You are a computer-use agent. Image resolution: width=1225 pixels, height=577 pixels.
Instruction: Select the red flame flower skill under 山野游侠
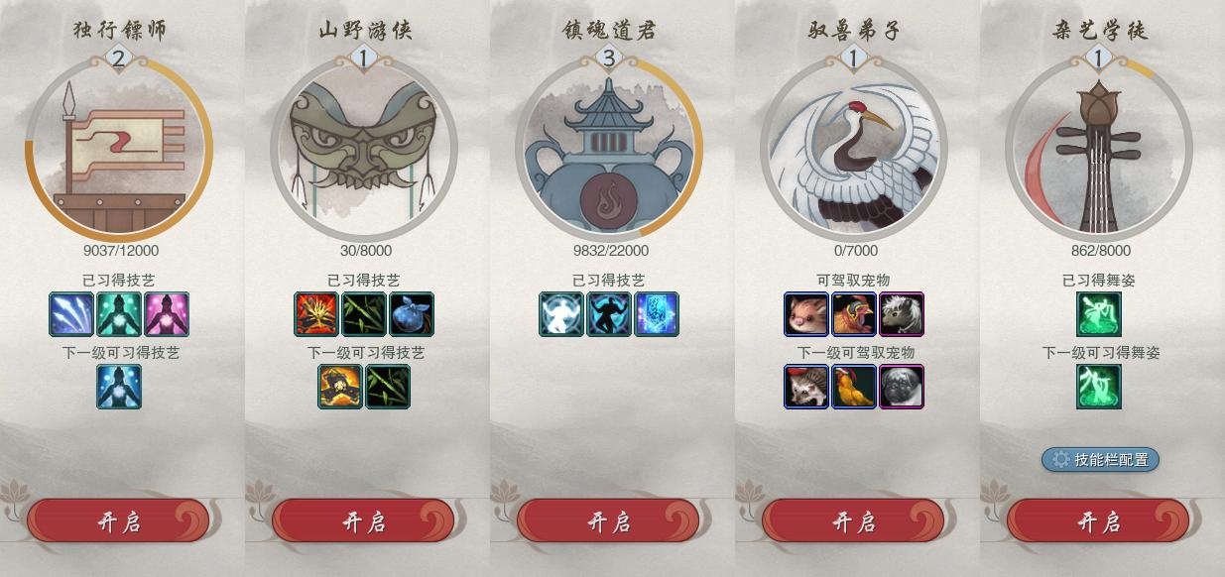[316, 314]
